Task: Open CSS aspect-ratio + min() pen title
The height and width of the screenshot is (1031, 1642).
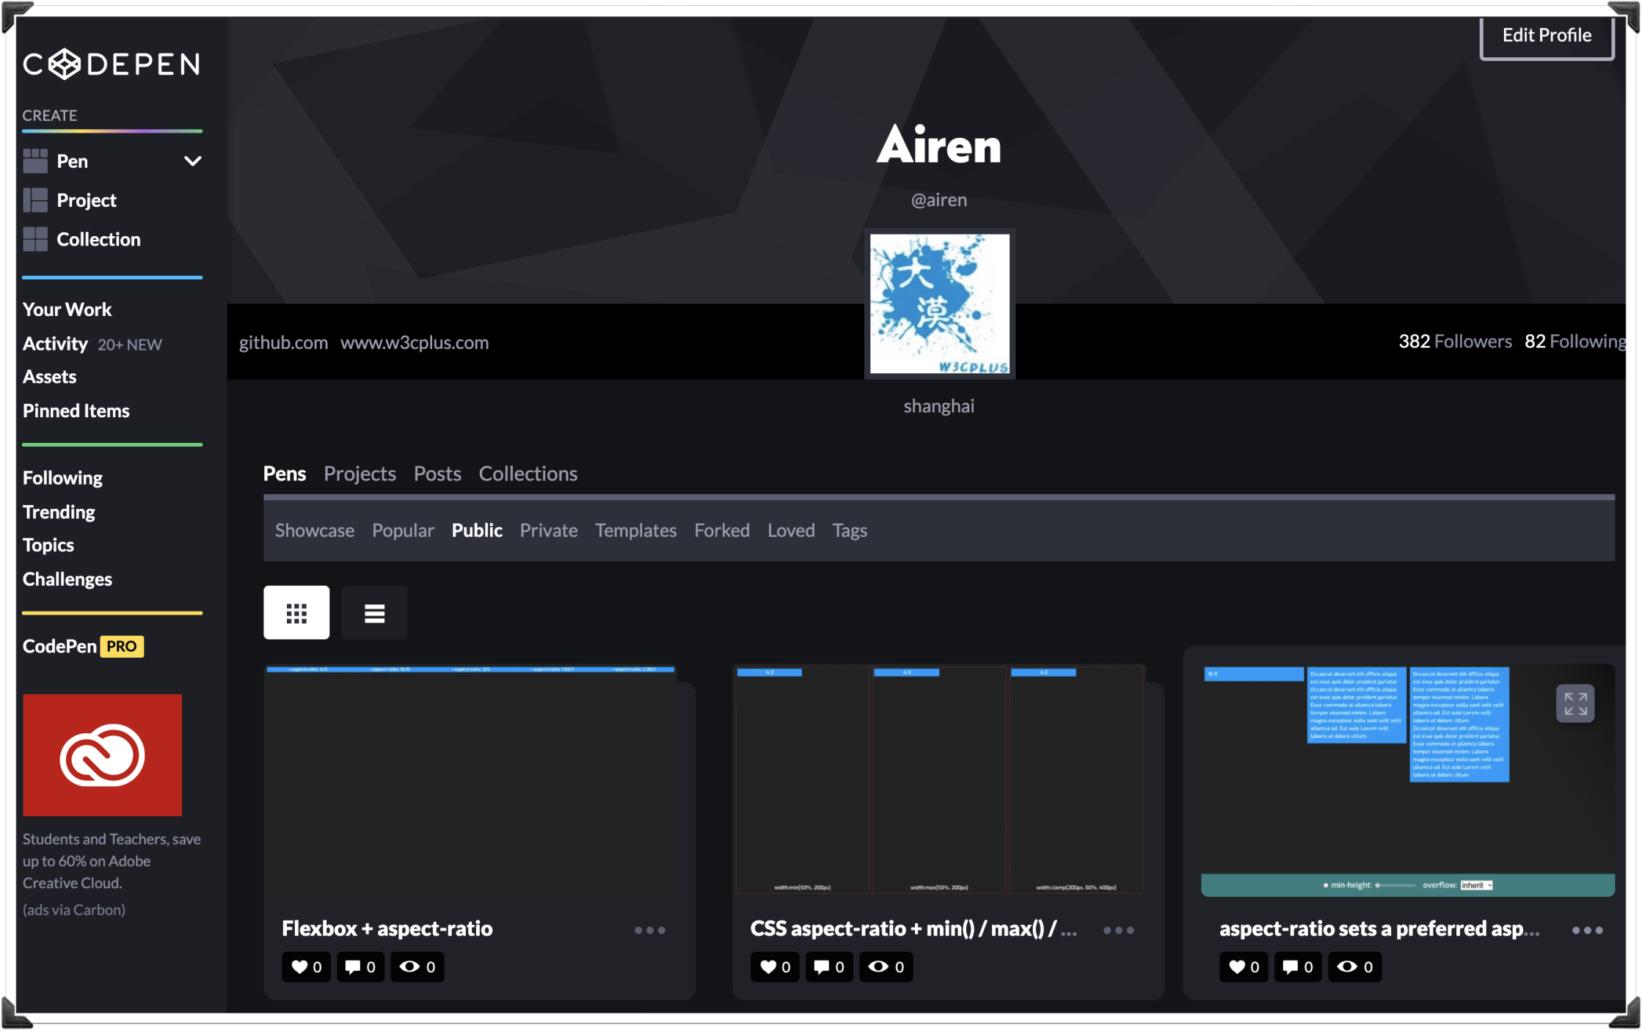Action: (913, 929)
